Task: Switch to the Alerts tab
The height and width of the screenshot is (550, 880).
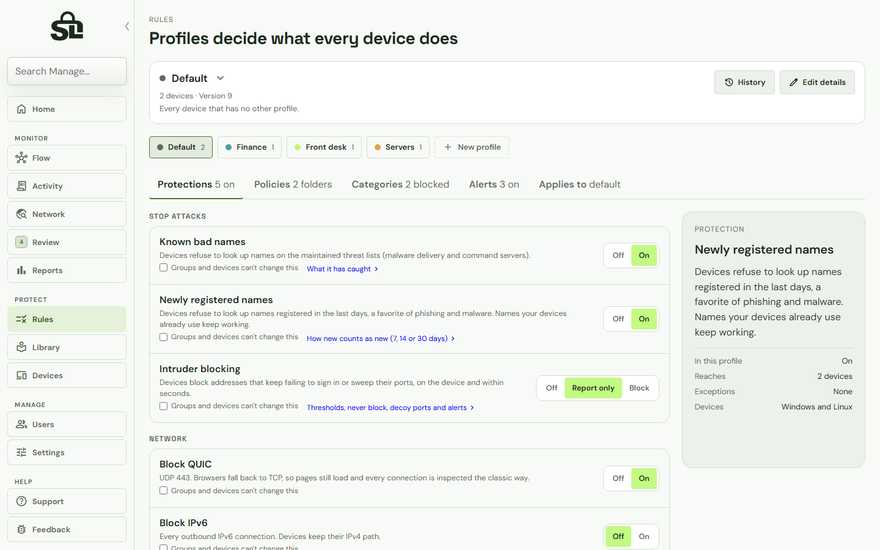Action: point(494,185)
